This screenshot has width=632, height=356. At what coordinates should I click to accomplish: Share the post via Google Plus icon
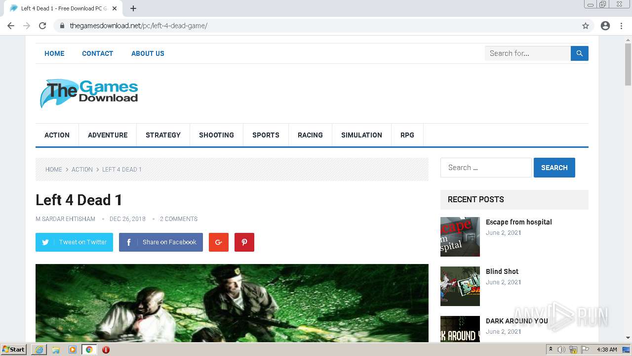click(219, 242)
